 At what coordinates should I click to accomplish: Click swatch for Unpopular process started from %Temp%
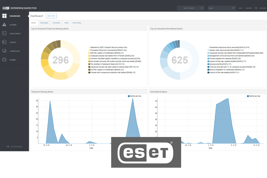pyautogui.click(x=89, y=56)
